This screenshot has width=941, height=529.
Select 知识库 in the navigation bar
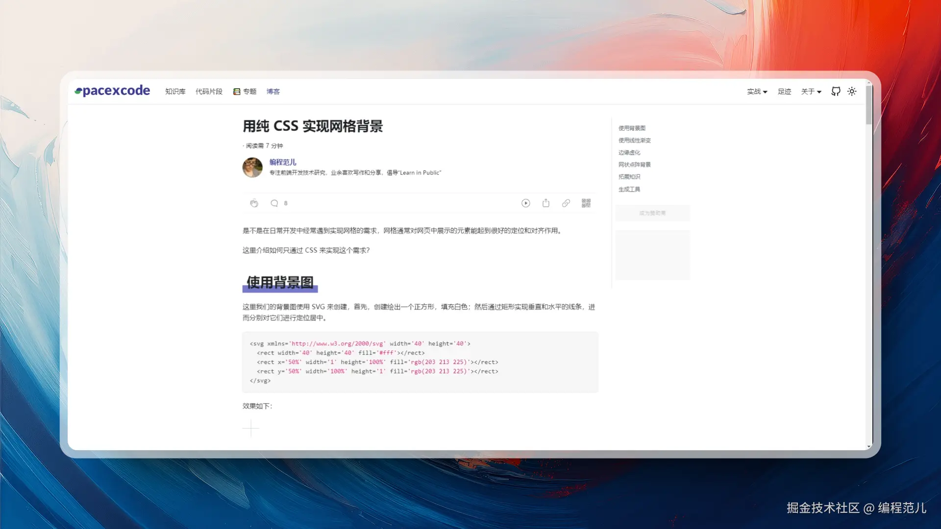175,92
